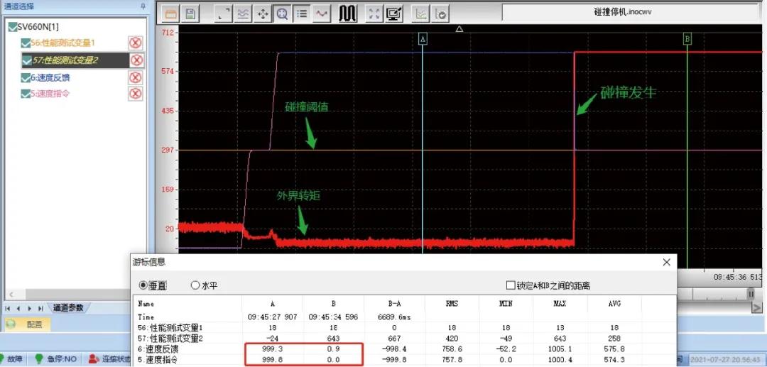Close the 游标信息 dialog
Viewport: 767px width, 367px height.
tap(666, 262)
